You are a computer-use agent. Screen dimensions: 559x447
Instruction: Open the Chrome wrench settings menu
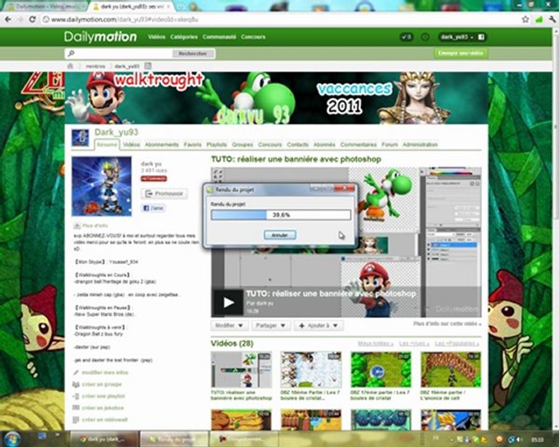(x=552, y=20)
